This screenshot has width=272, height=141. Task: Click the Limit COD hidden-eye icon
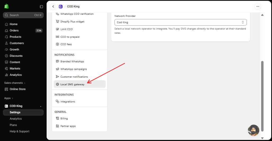click(57, 29)
